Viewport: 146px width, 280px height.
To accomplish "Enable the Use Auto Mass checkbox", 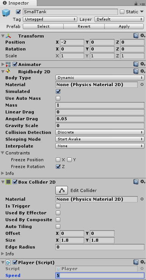I will point(58,98).
